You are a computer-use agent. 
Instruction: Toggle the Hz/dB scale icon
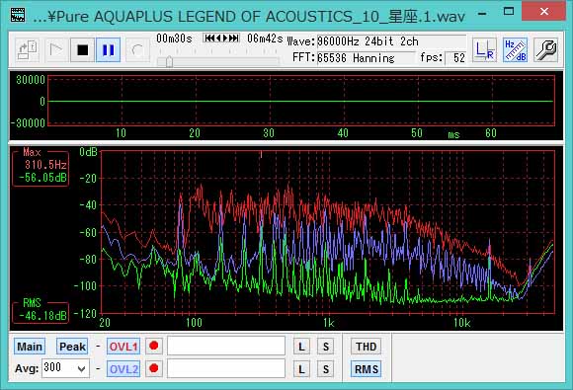tap(515, 50)
